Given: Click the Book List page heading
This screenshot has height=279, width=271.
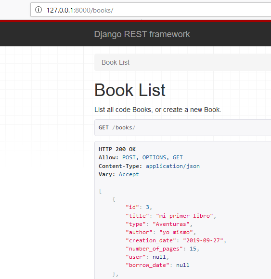Looking at the screenshot, I should click(130, 90).
